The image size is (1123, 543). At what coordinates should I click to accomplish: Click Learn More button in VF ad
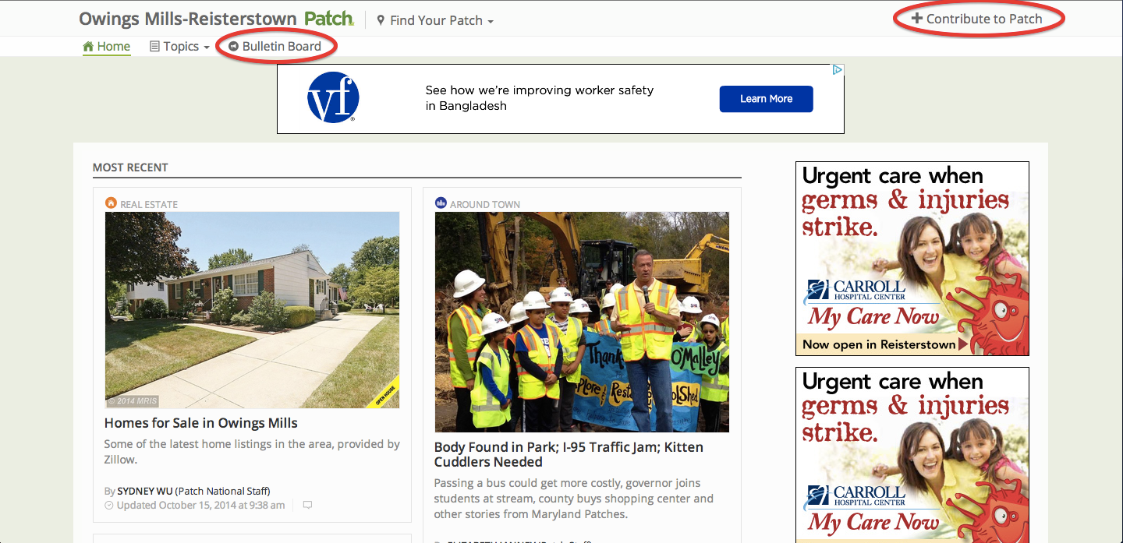[x=766, y=99]
